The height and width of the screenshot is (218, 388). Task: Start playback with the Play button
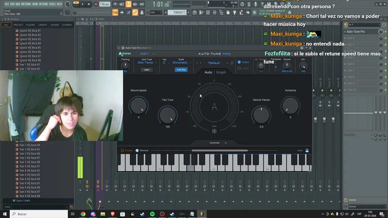tap(82, 4)
